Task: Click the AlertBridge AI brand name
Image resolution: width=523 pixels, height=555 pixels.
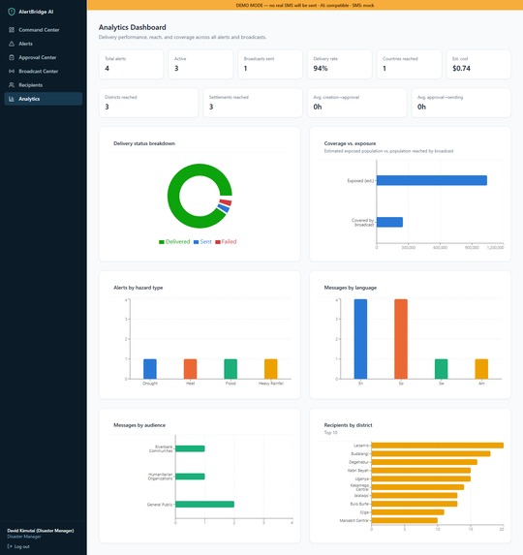Action: pyautogui.click(x=36, y=12)
